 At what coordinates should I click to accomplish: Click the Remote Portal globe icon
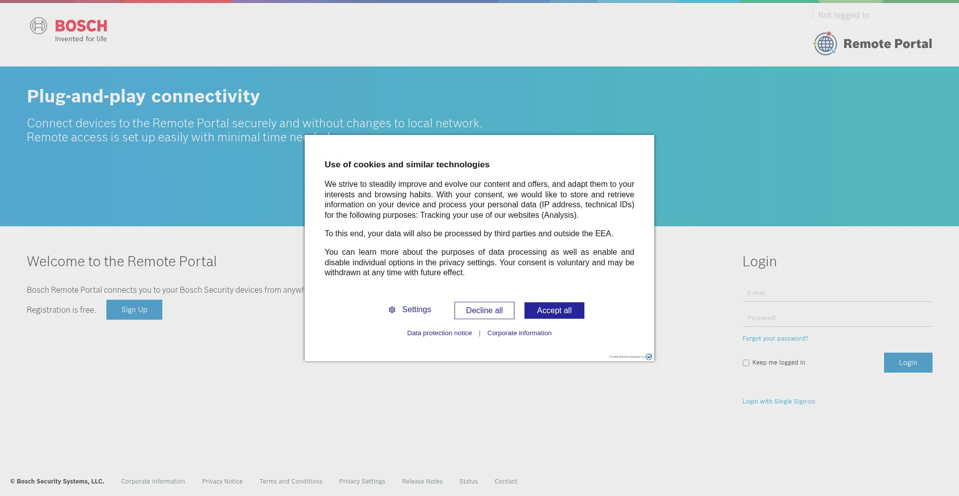(x=825, y=43)
